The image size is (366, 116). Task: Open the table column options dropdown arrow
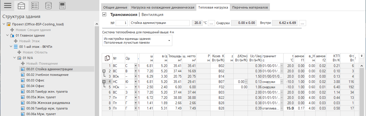[x=362, y=55]
